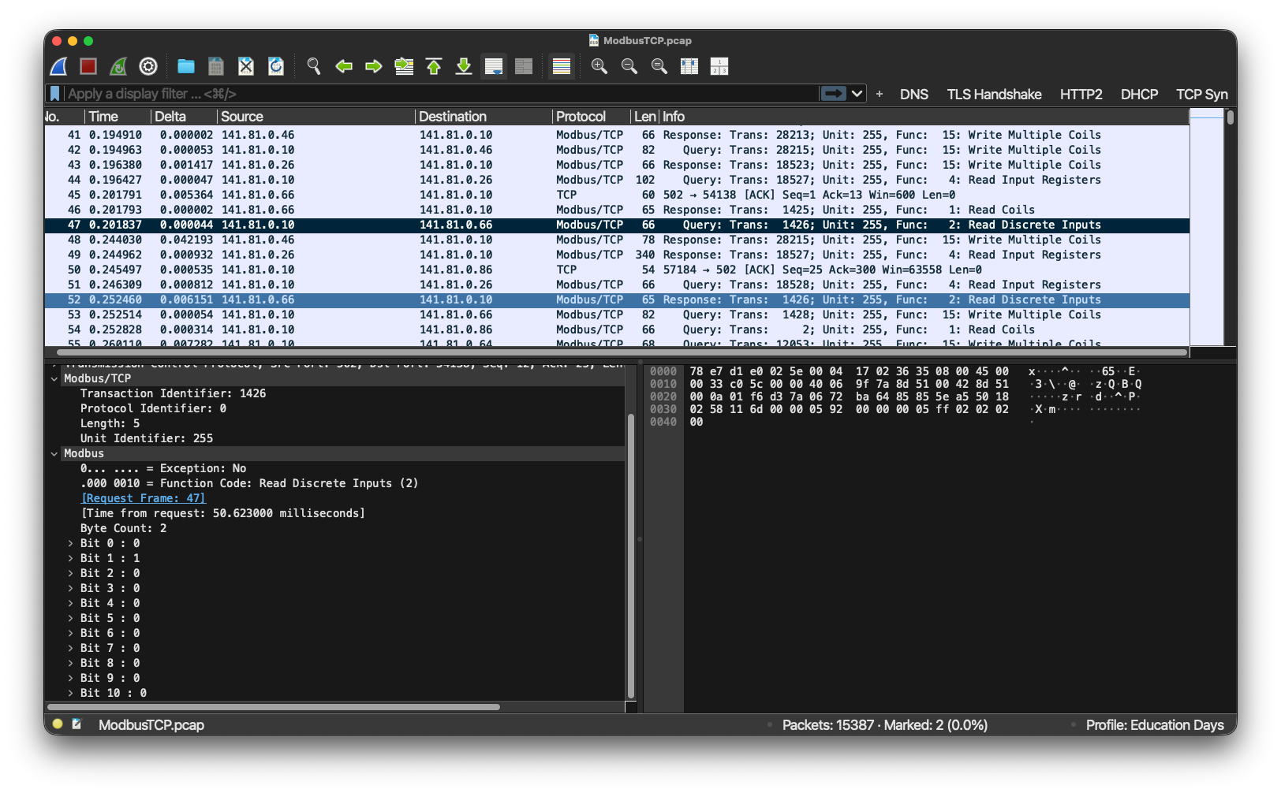Find a packet magnifier icon
The image size is (1281, 793).
pyautogui.click(x=314, y=66)
